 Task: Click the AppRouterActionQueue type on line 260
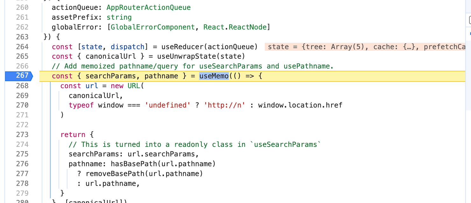(x=149, y=7)
